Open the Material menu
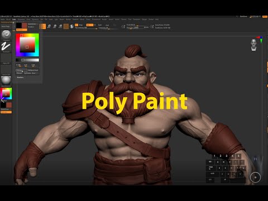The image size is (268, 201). point(75,20)
